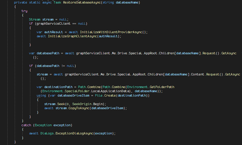This screenshot has width=242, height=145.
Task: Click 'databasePath' in its var declaration
Action: tap(48, 53)
